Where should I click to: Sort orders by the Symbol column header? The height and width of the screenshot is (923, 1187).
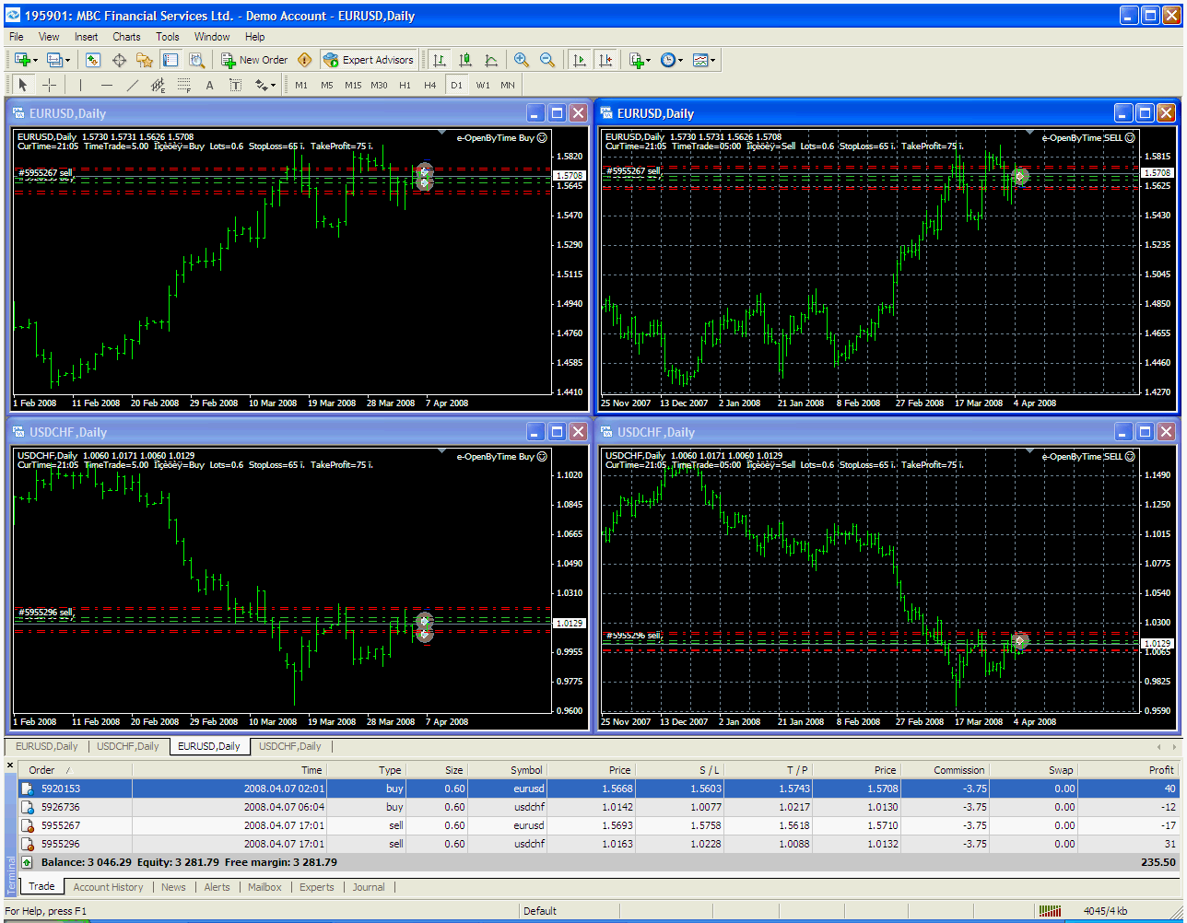pyautogui.click(x=508, y=770)
